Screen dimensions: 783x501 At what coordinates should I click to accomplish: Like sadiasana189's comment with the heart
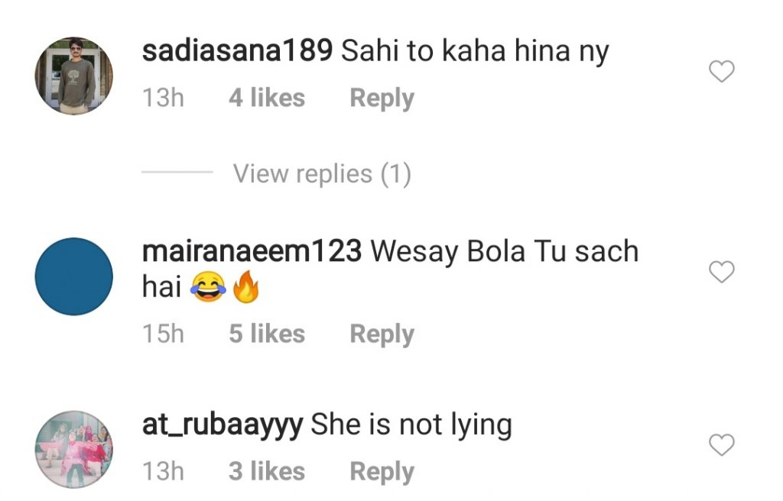click(722, 71)
